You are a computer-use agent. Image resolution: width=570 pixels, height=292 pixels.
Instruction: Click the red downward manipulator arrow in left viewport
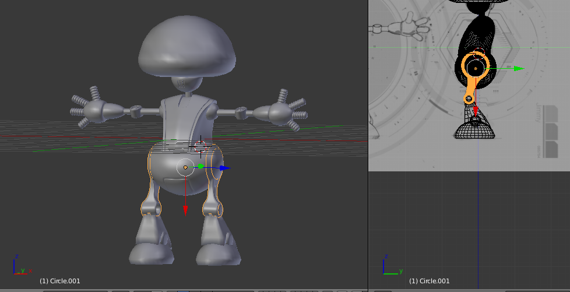pyautogui.click(x=185, y=210)
